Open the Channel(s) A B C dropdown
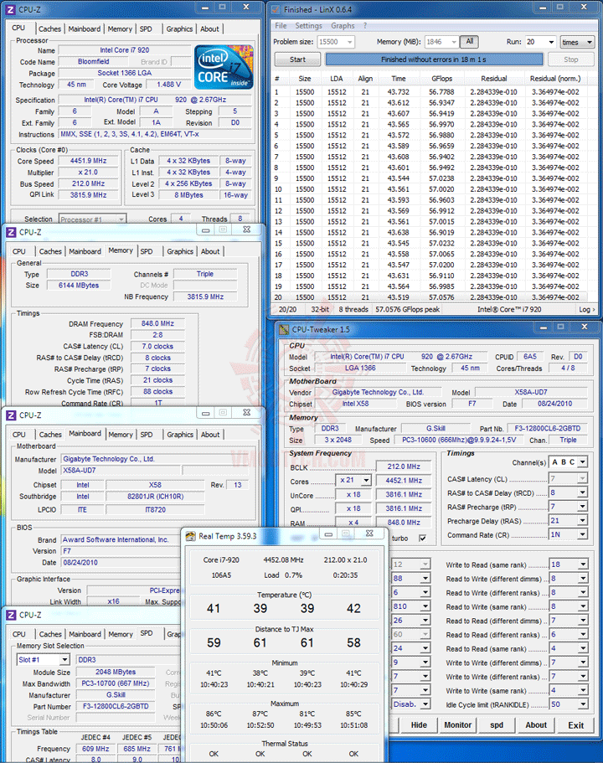This screenshot has width=603, height=763. [583, 462]
